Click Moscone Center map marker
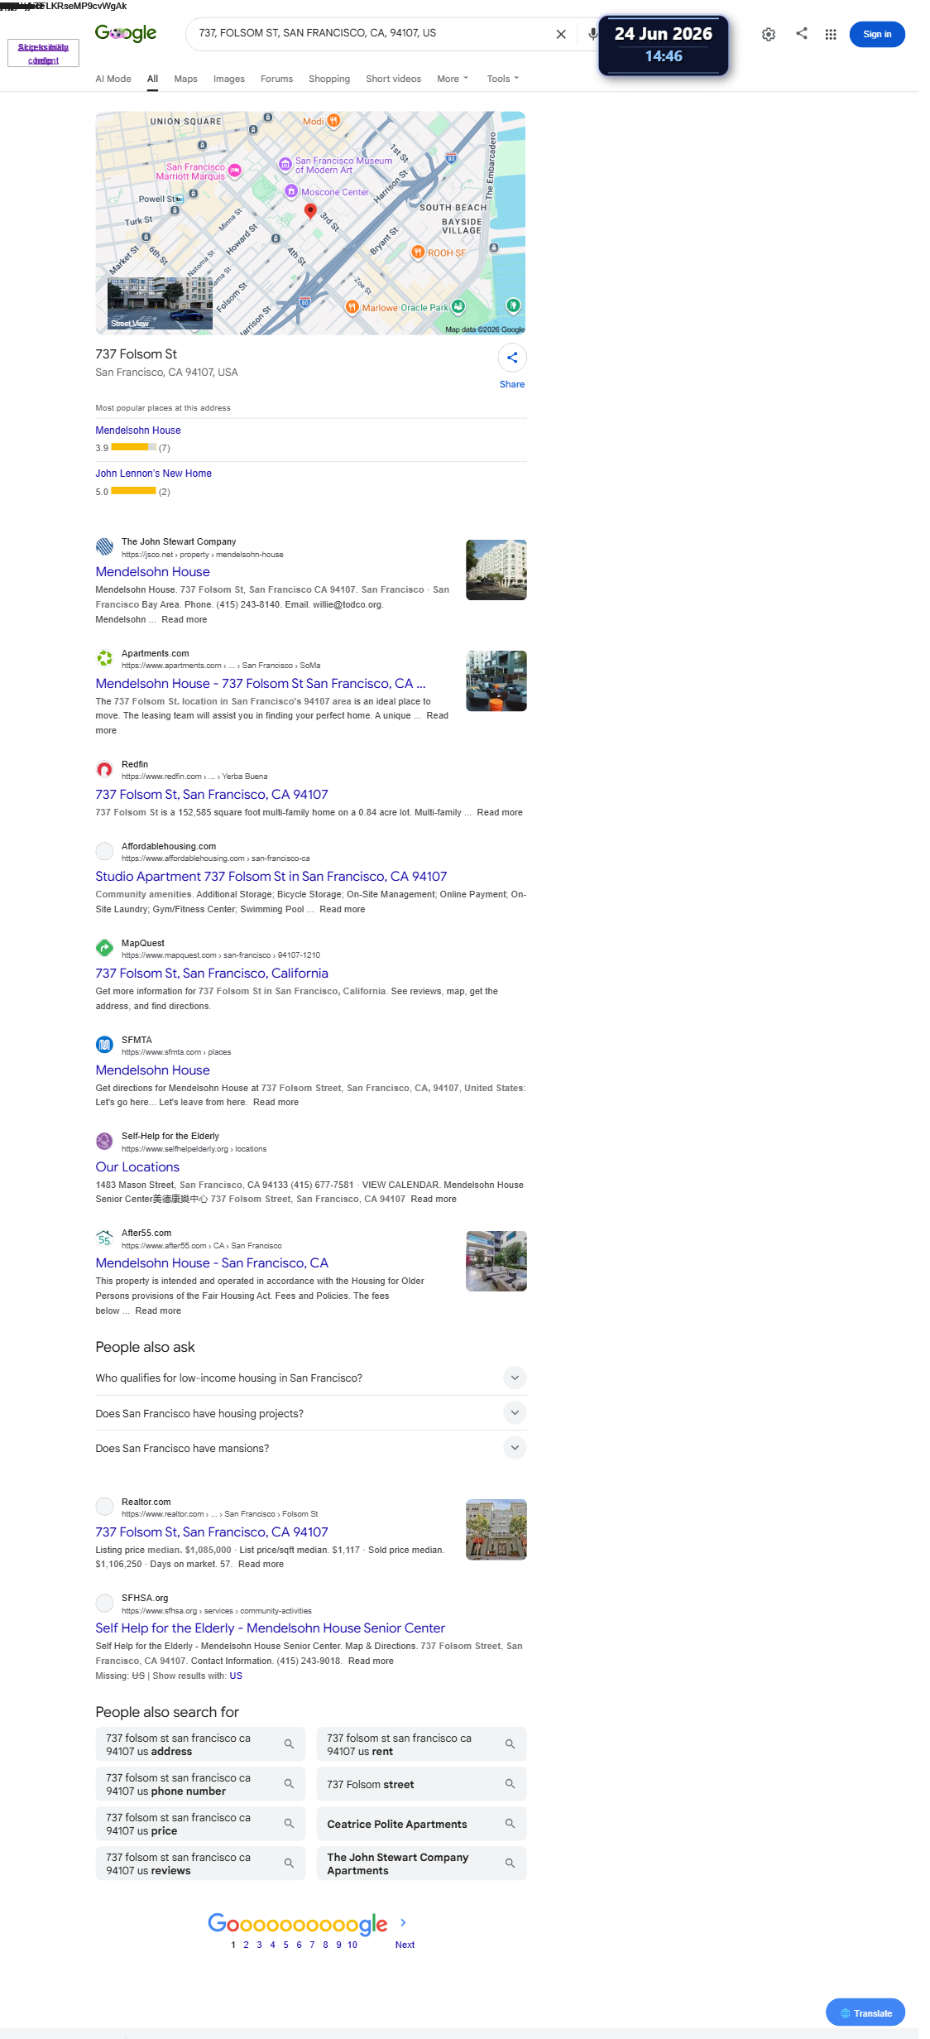Image resolution: width=930 pixels, height=2039 pixels. click(x=291, y=191)
